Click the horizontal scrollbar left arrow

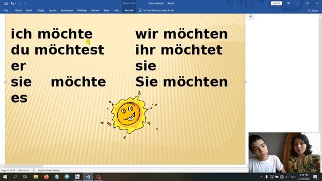pos(2,166)
